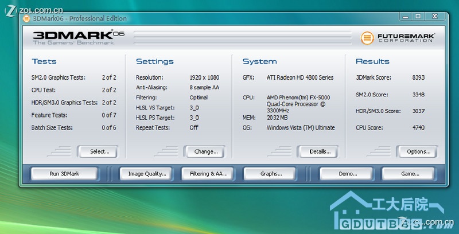
Task: Open results Options... button
Action: (x=417, y=151)
